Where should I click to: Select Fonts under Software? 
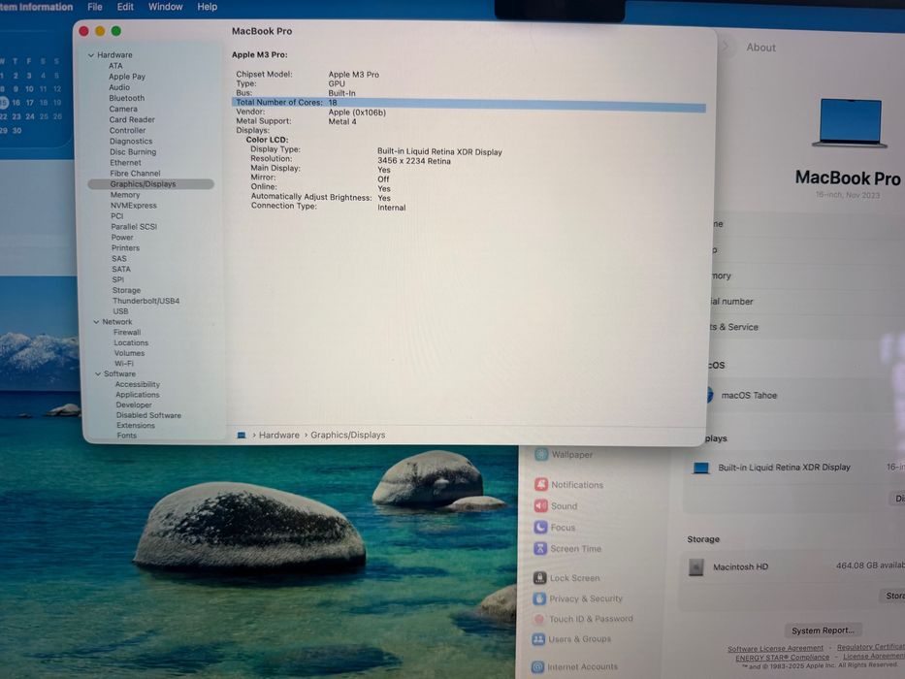coord(126,436)
